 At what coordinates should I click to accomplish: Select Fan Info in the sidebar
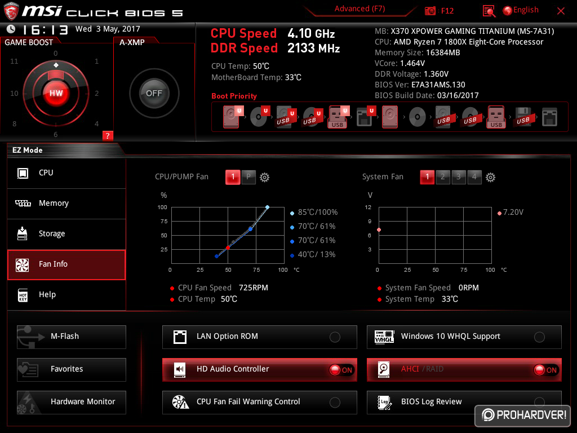pyautogui.click(x=66, y=264)
